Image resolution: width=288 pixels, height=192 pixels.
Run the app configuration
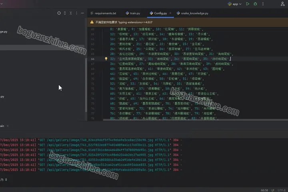(x=248, y=4)
